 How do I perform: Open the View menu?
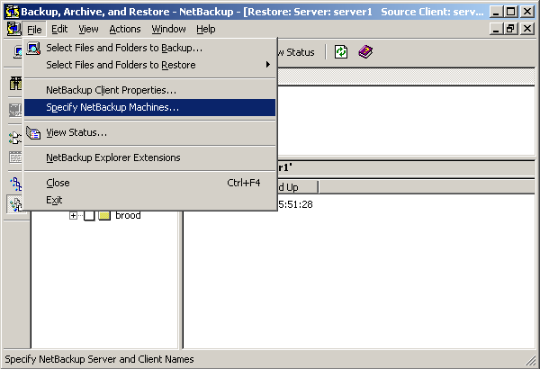[x=88, y=30]
